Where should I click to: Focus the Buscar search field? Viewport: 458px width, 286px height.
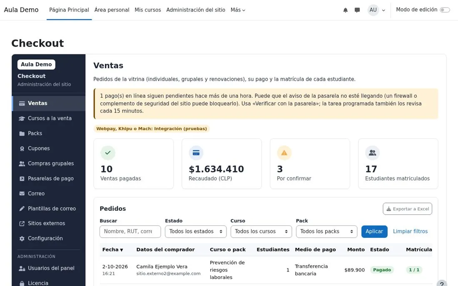click(x=130, y=232)
